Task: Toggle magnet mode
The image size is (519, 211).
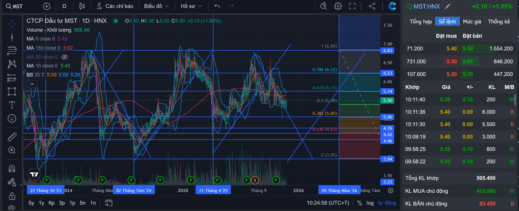Action: tap(12, 168)
